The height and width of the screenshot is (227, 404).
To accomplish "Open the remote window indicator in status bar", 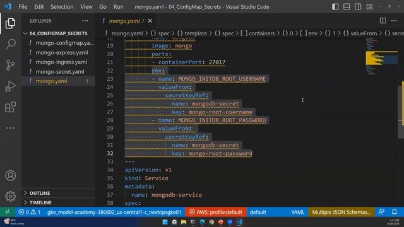I will (7, 212).
